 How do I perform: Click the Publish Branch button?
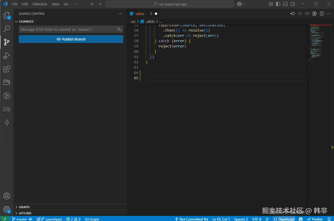pyautogui.click(x=71, y=39)
